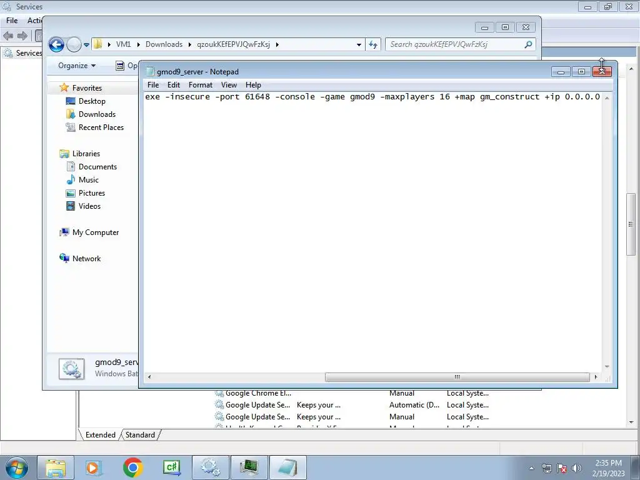Open the Windows Start menu
This screenshot has width=640, height=480.
[x=17, y=467]
